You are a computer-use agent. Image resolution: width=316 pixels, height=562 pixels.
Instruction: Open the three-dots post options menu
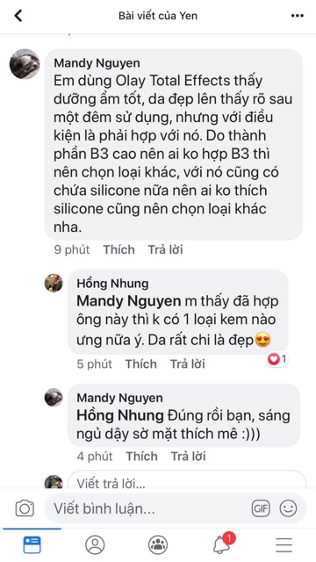(297, 16)
